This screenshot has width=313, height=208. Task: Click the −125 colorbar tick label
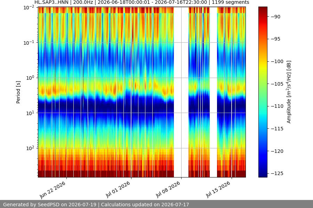pyautogui.click(x=277, y=174)
